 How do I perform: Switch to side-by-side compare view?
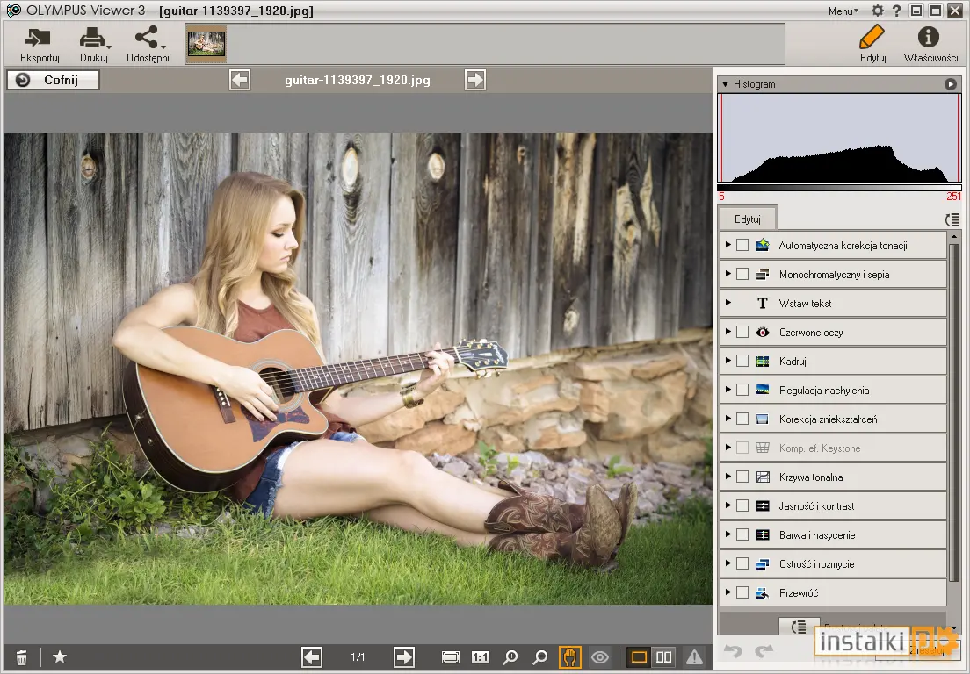[663, 657]
